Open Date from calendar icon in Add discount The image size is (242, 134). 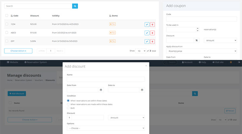point(101,90)
